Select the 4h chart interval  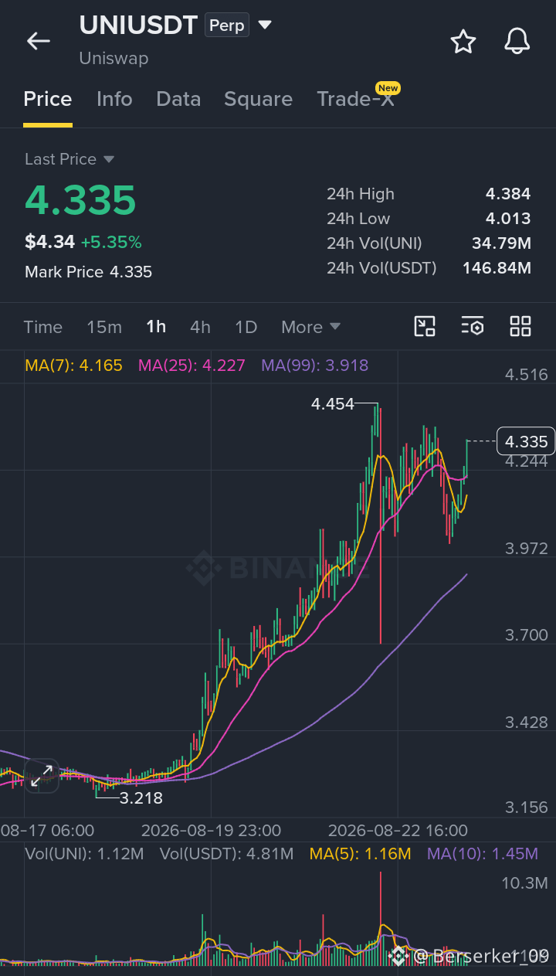tap(200, 327)
